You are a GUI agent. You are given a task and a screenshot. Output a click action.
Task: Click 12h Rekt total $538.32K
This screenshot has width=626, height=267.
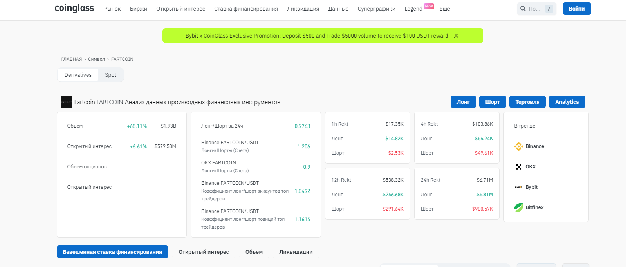click(393, 180)
